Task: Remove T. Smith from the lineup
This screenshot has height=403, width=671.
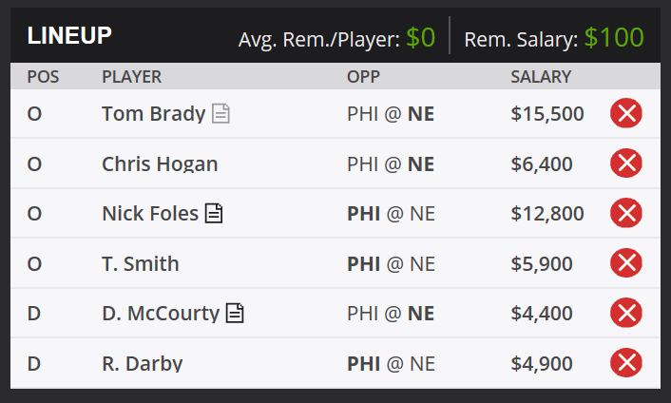Action: tap(626, 262)
